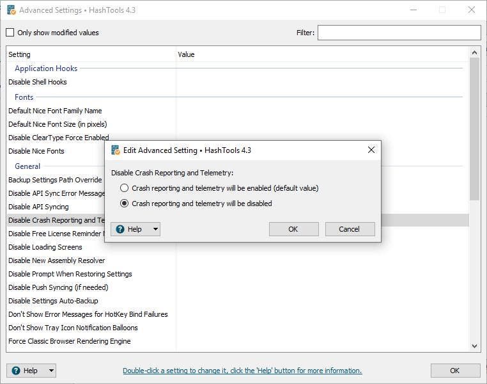
Task: Select Backup Settings Path Override setting
Action: tap(55, 180)
